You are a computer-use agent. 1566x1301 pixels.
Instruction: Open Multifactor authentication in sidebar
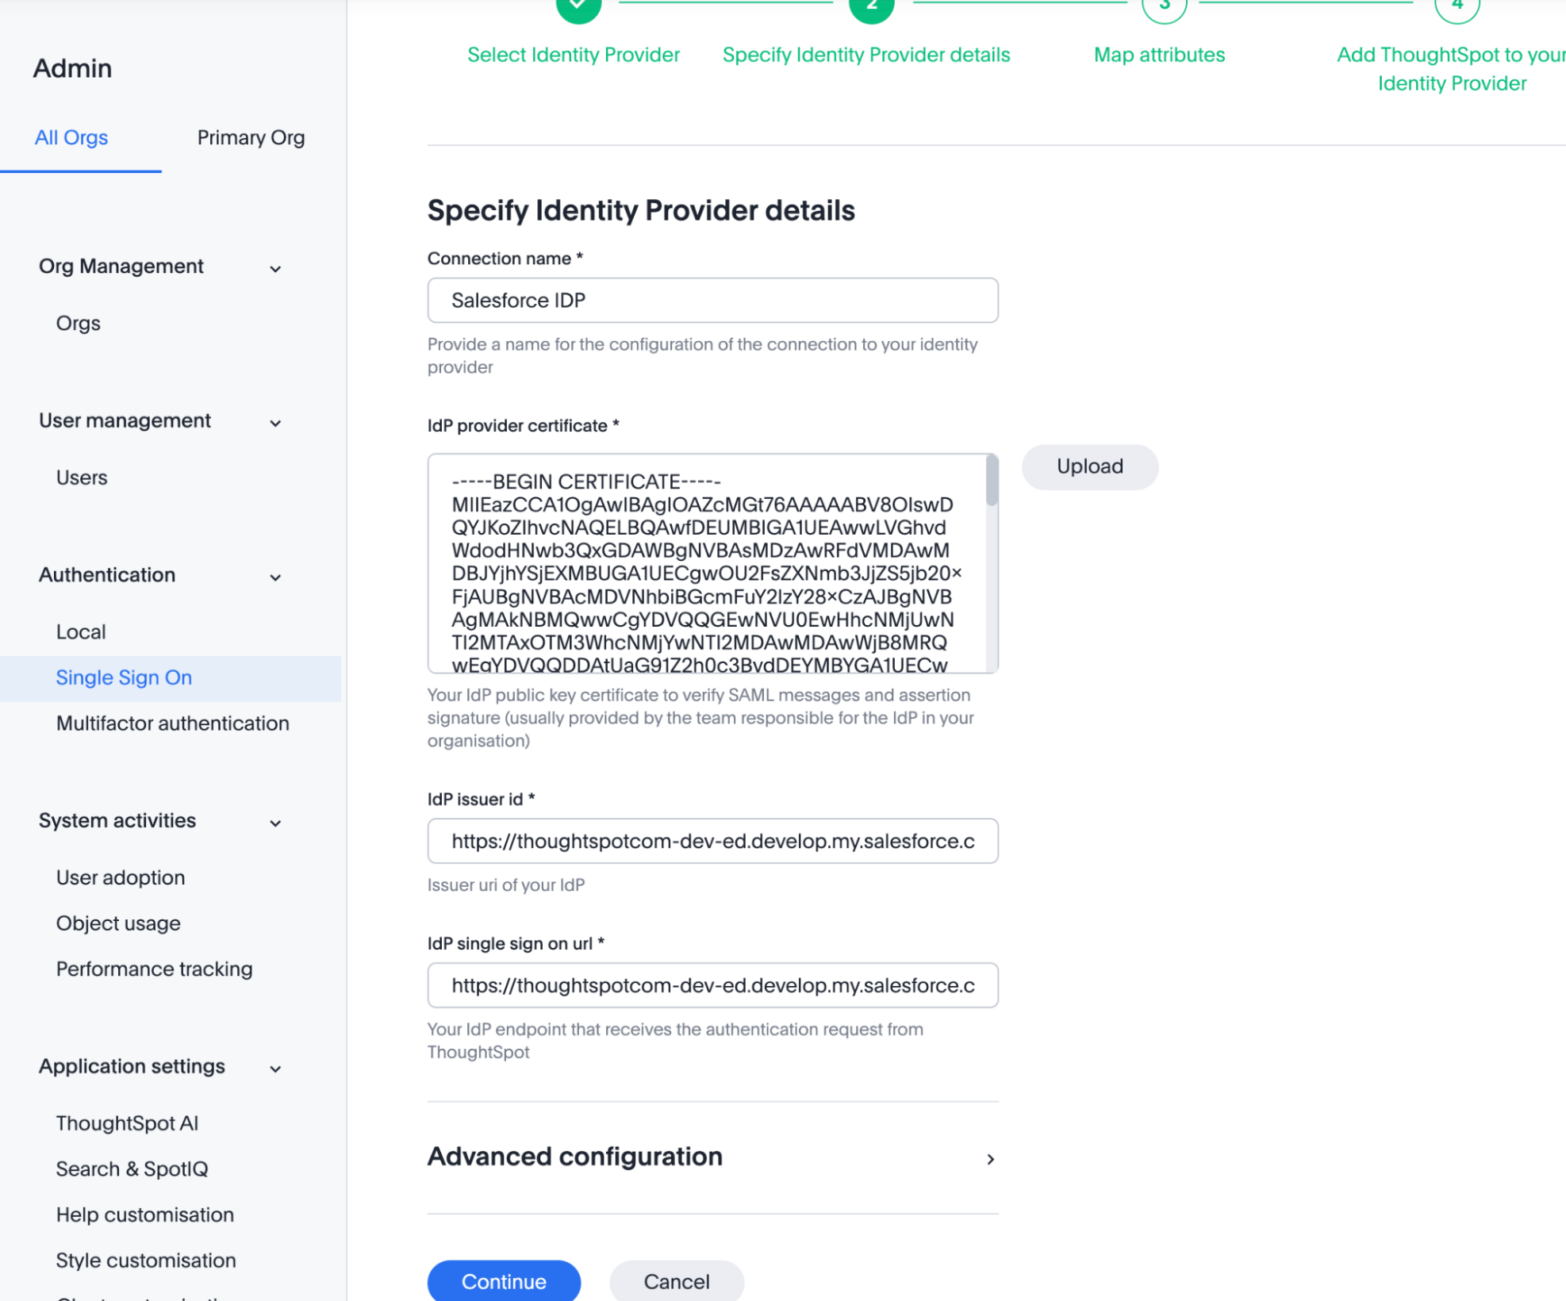coord(172,723)
